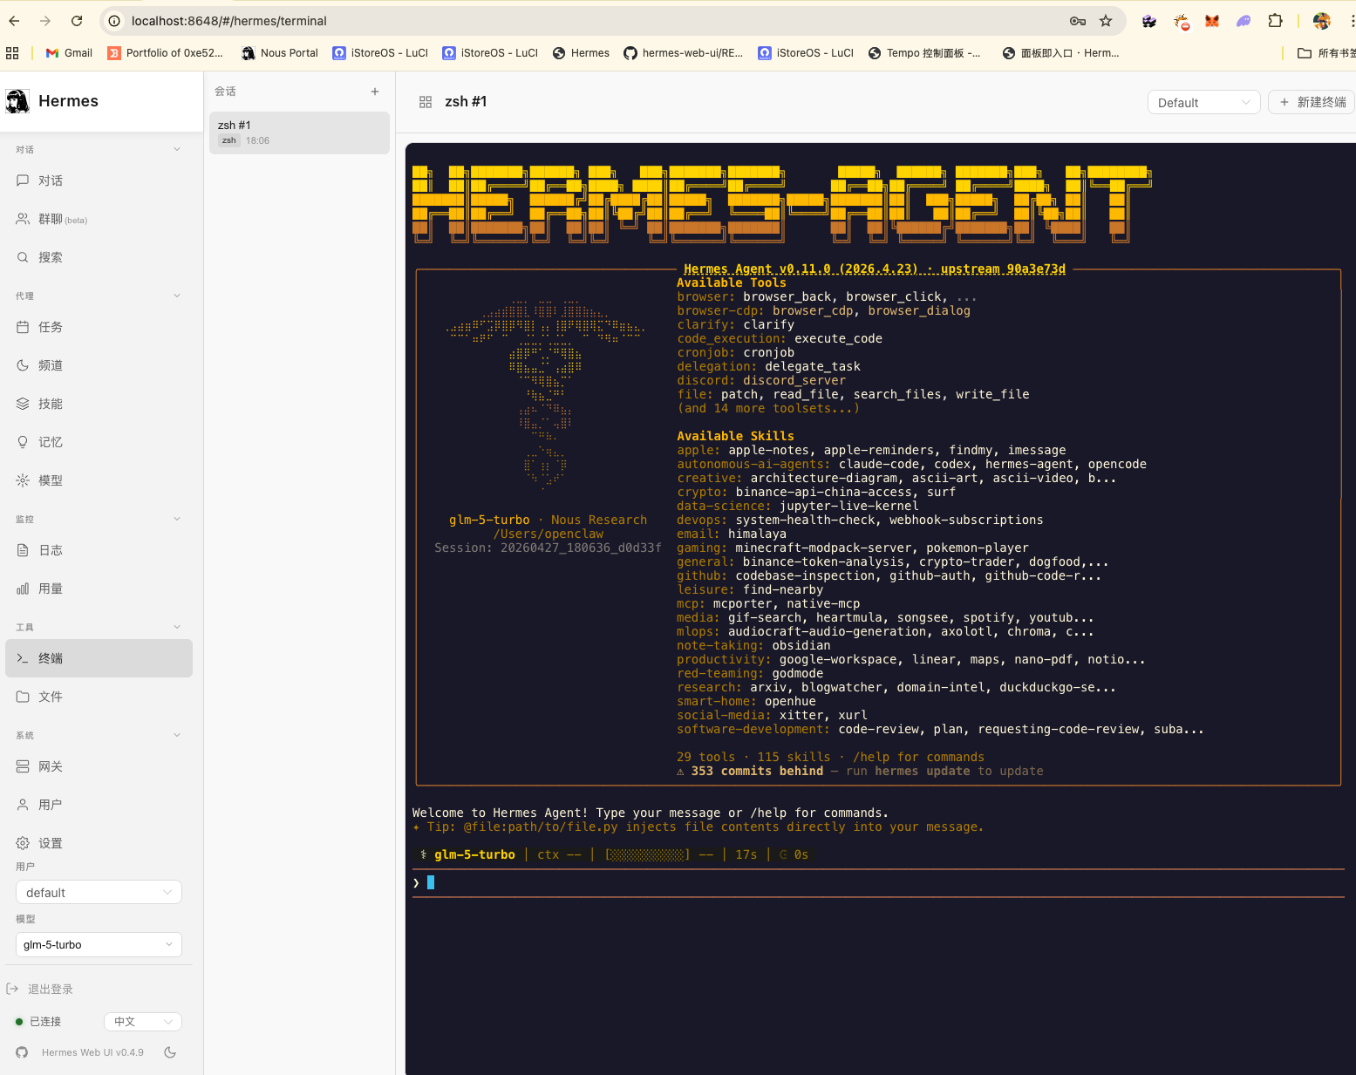Open the glm-5-turbo model dropdown
This screenshot has width=1356, height=1075.
99,944
